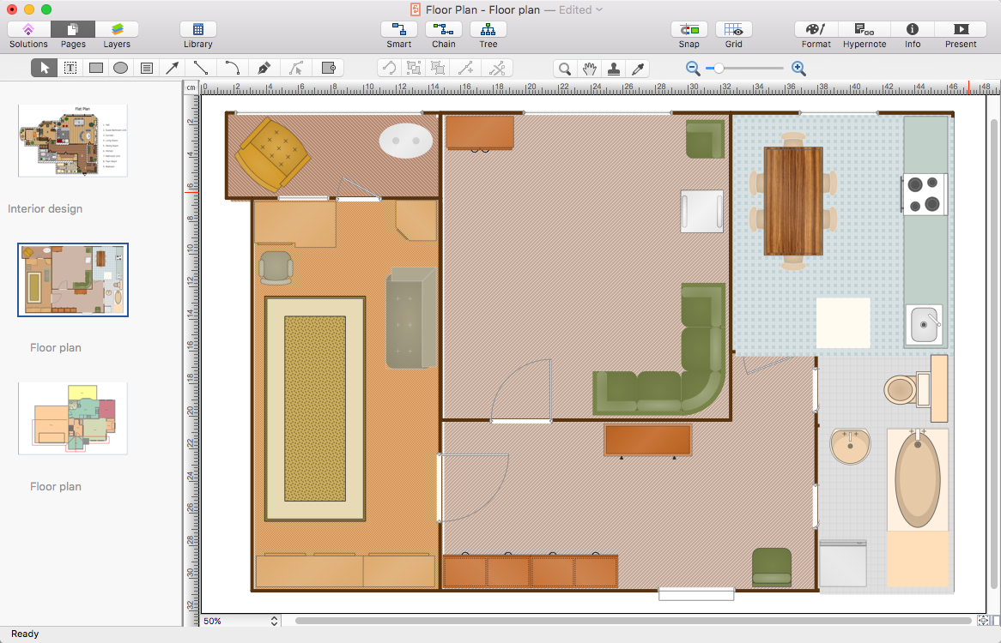
Task: Choose the Arc connector tool
Action: click(x=233, y=68)
